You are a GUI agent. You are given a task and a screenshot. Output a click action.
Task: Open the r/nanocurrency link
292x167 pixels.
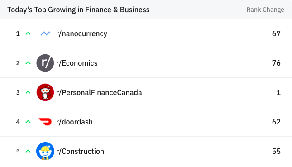81,33
